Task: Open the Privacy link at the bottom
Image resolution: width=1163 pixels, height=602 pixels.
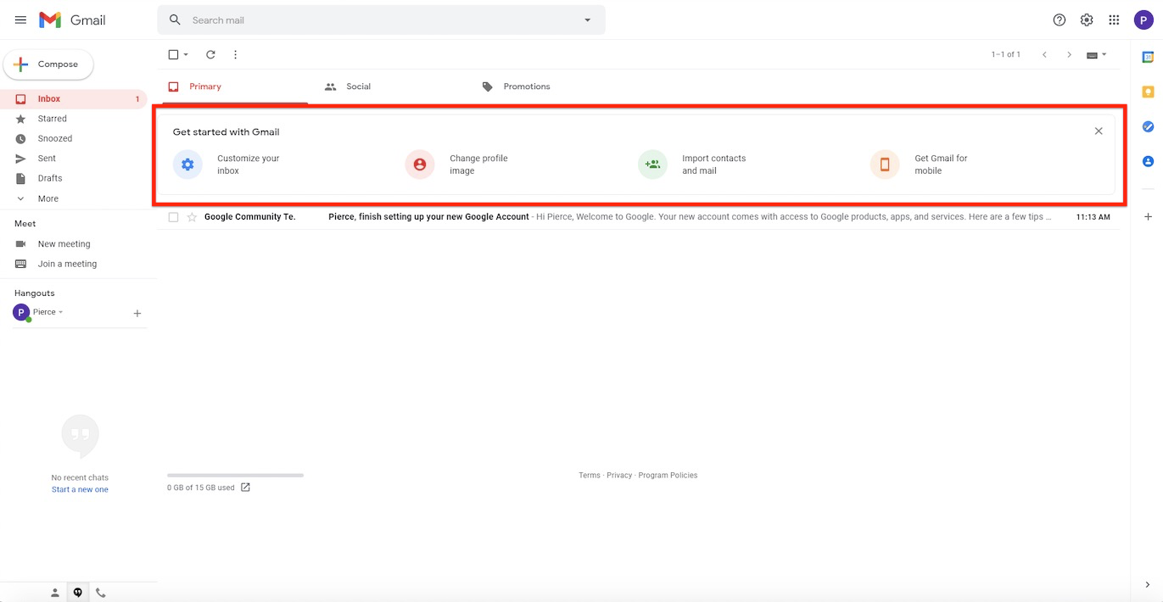Action: 619,475
